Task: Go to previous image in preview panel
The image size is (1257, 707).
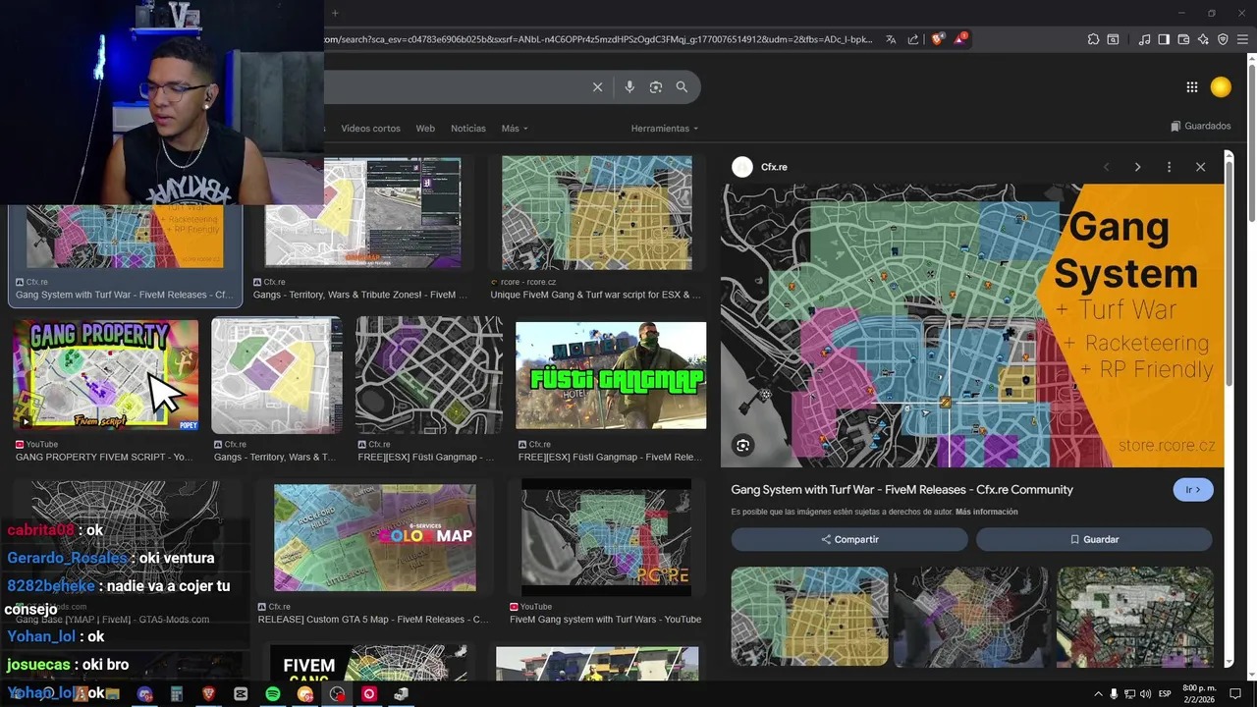Action: click(x=1106, y=167)
